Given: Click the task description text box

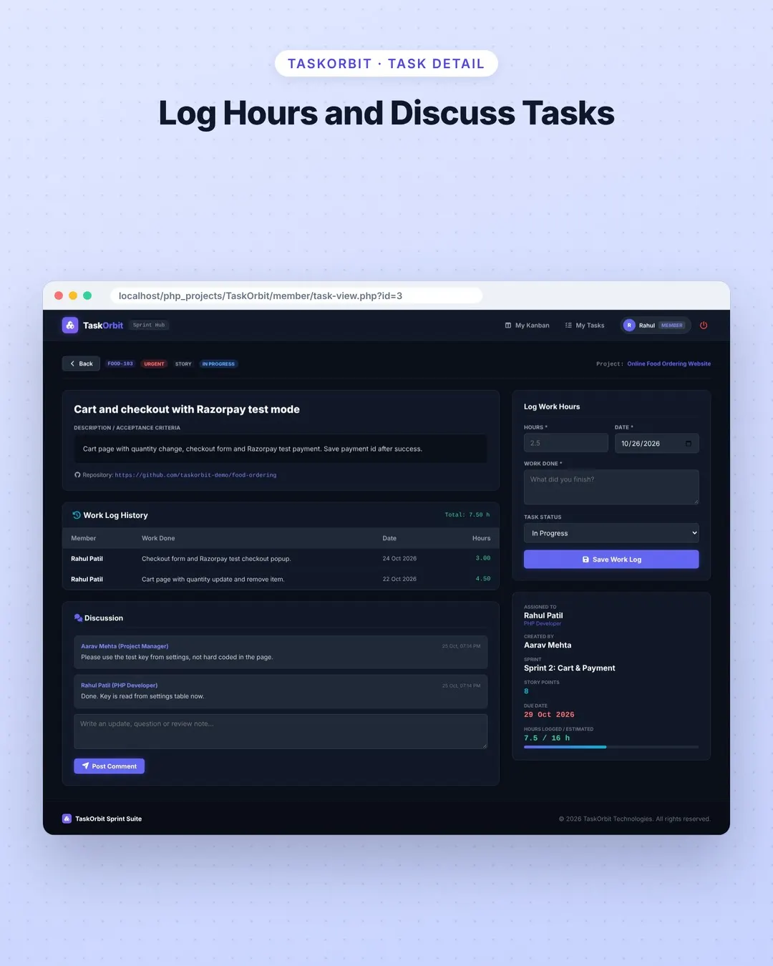Looking at the screenshot, I should pos(281,449).
